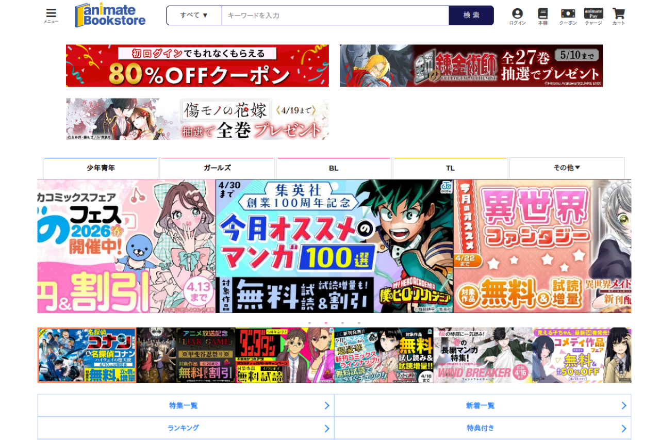Switch to the BL tab

coord(334,168)
